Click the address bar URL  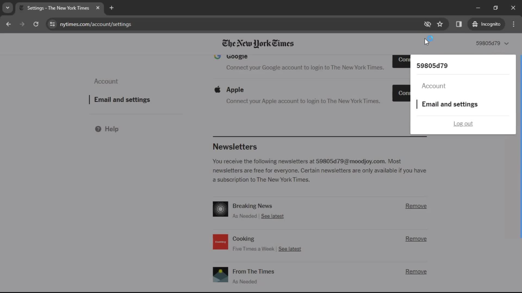tap(95, 24)
